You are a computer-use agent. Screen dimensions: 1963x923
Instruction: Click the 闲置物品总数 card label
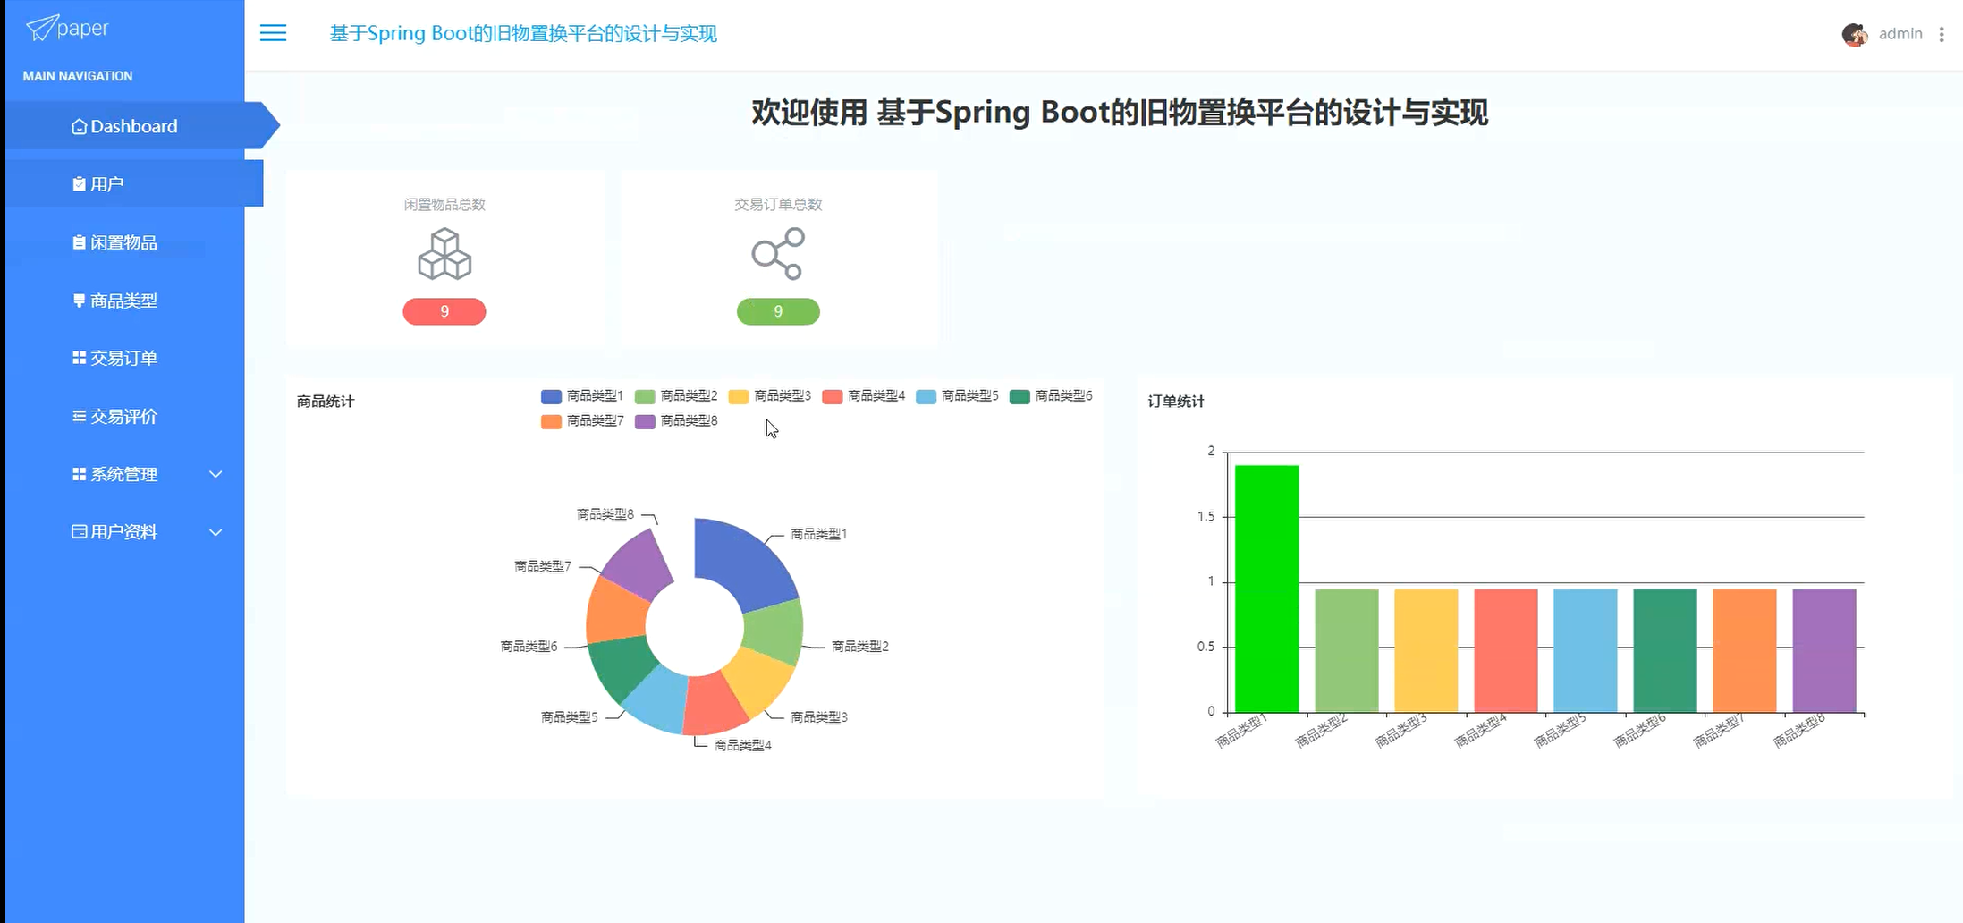(x=444, y=205)
